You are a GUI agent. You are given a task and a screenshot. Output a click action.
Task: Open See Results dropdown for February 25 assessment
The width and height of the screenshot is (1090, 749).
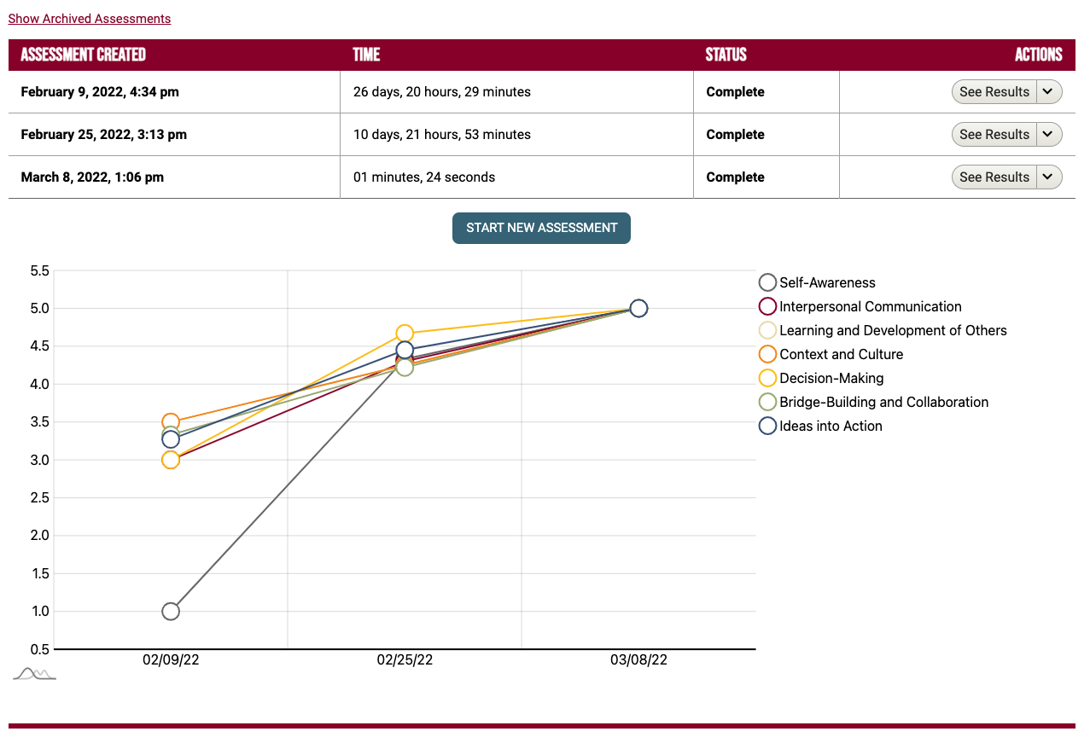click(1047, 134)
